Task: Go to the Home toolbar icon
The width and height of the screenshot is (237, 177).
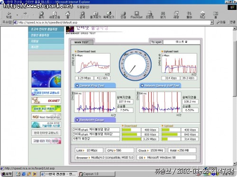Action: [68, 15]
